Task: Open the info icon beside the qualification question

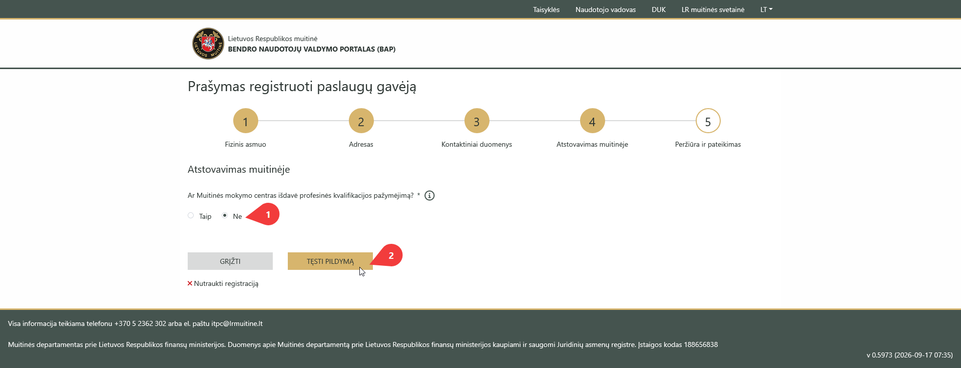Action: click(429, 196)
